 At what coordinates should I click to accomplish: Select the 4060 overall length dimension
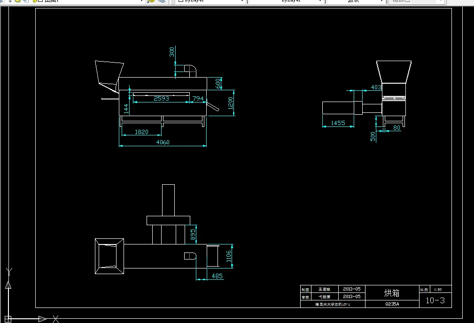click(163, 142)
